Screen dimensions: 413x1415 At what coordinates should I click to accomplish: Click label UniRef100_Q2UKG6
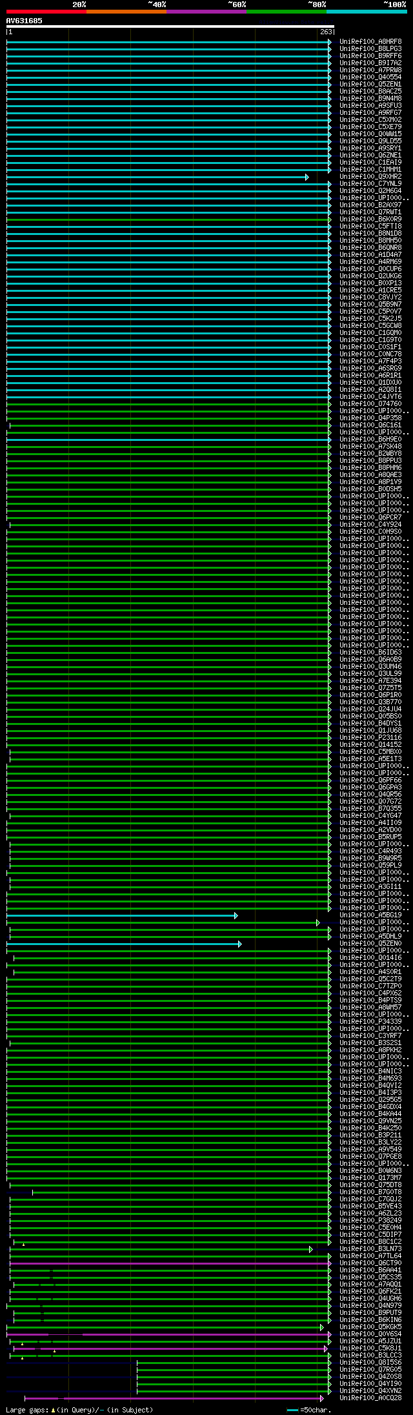(x=370, y=276)
